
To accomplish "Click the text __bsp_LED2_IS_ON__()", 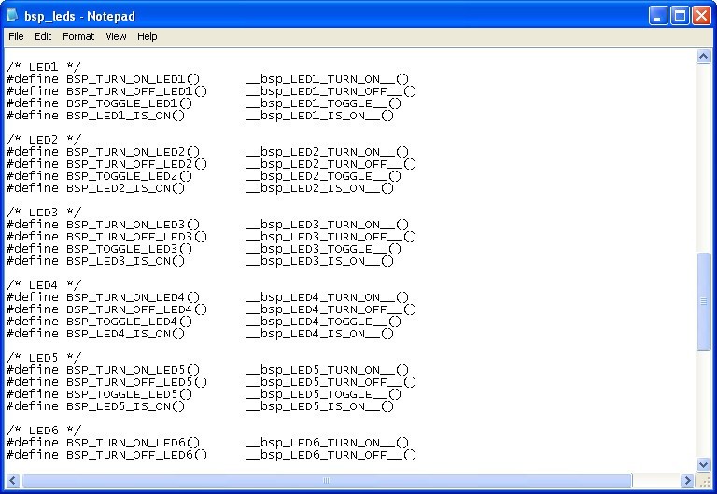I will (x=319, y=188).
